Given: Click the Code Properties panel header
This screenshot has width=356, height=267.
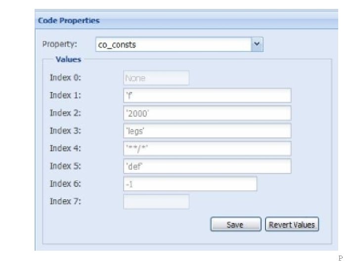Looking at the screenshot, I should (x=69, y=21).
